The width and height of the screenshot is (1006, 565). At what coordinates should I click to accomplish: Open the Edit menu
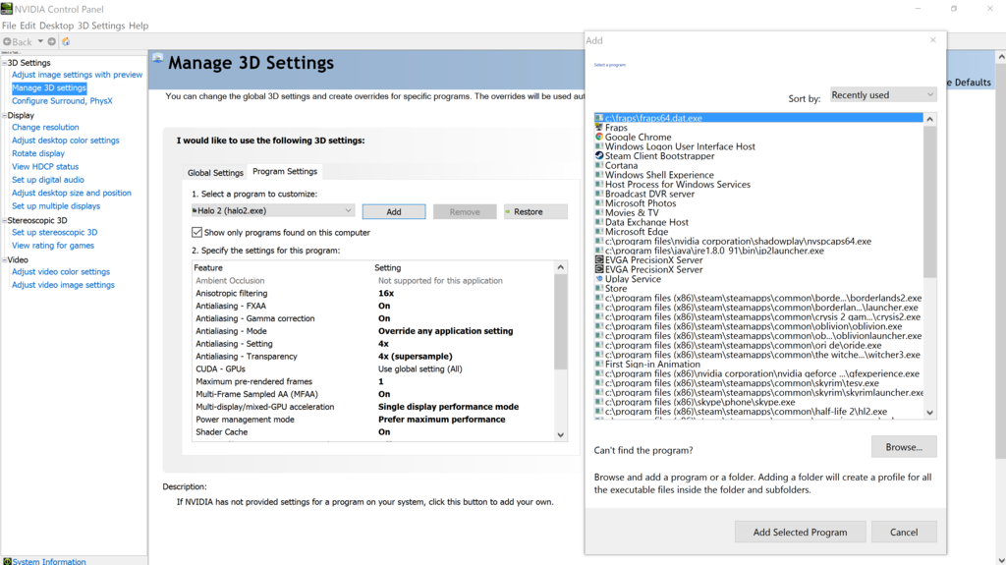coord(28,26)
